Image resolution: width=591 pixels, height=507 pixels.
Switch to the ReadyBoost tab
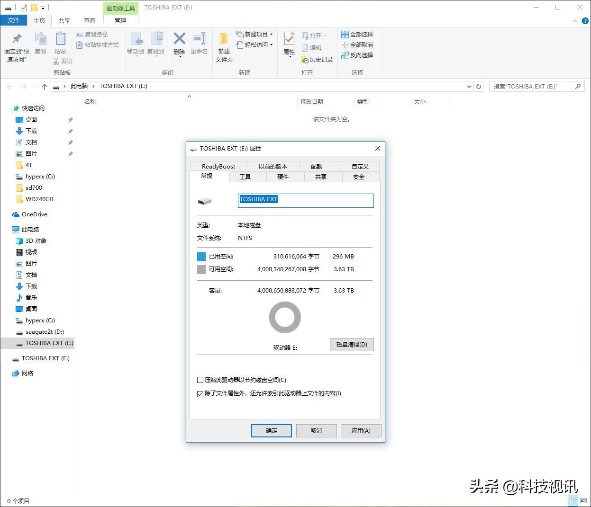[x=218, y=166]
